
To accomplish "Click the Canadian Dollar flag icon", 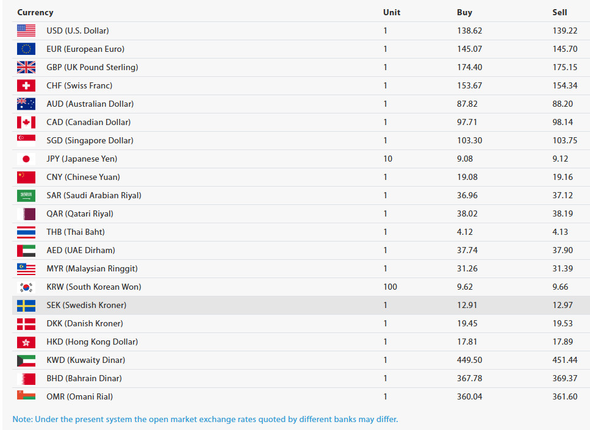I will tap(26, 122).
